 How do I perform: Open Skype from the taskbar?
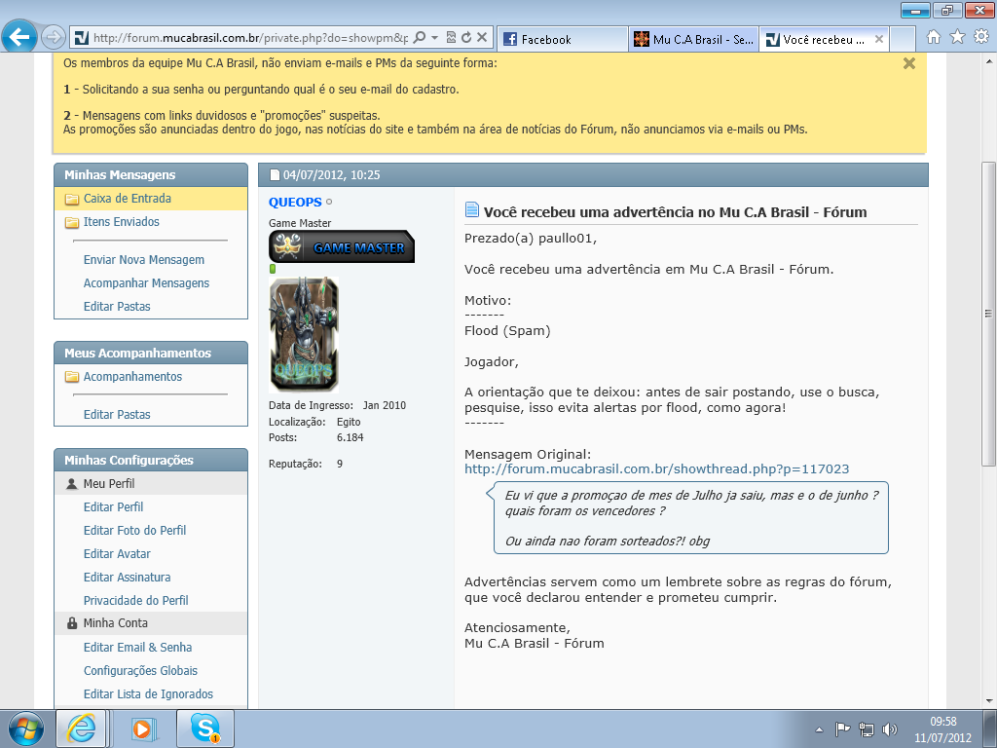(204, 729)
